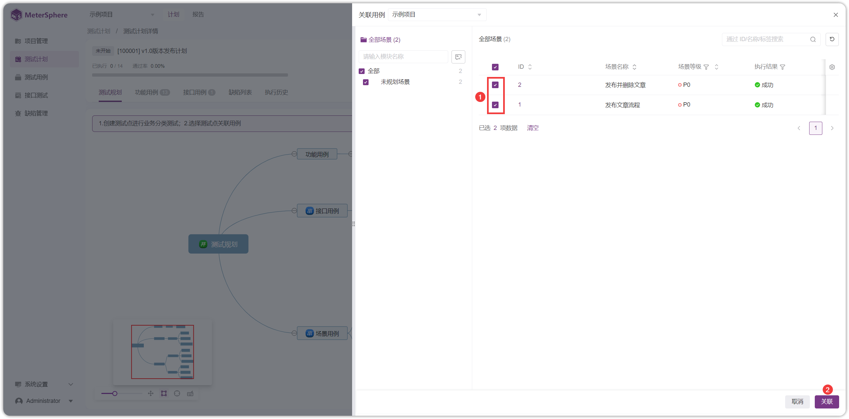Open the 执行结果 filter funnel icon
The image size is (849, 419).
pos(783,67)
